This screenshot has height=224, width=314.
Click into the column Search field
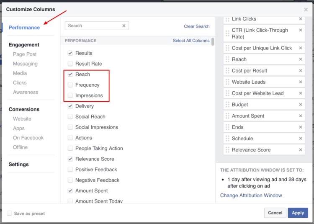(93, 26)
